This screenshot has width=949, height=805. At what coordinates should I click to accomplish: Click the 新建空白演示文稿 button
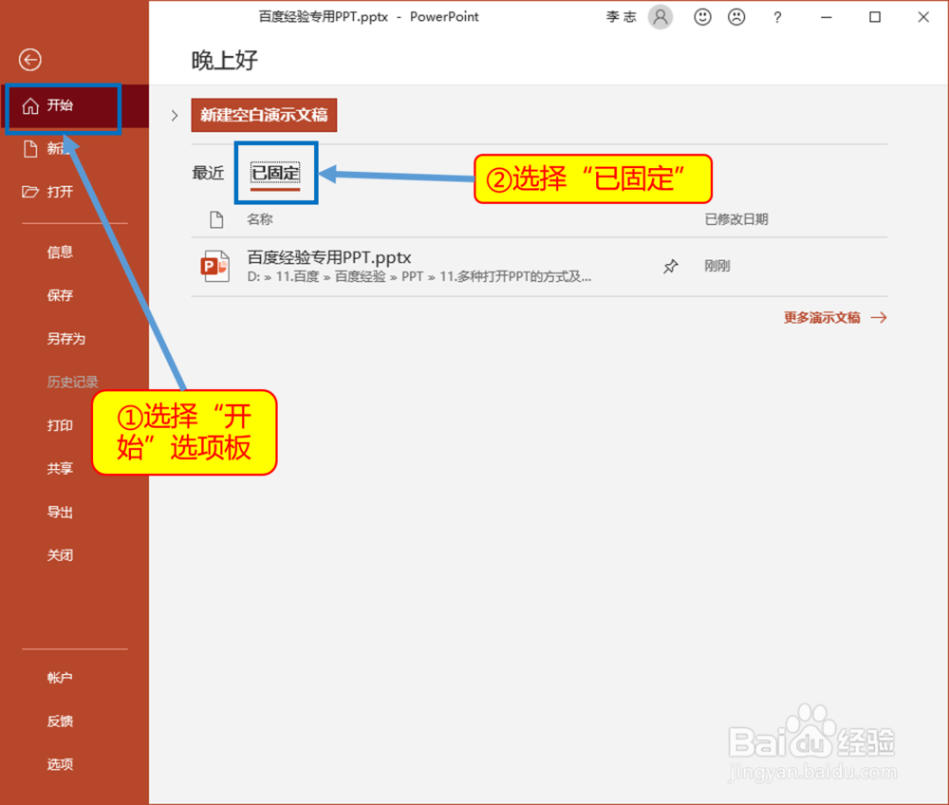(266, 115)
